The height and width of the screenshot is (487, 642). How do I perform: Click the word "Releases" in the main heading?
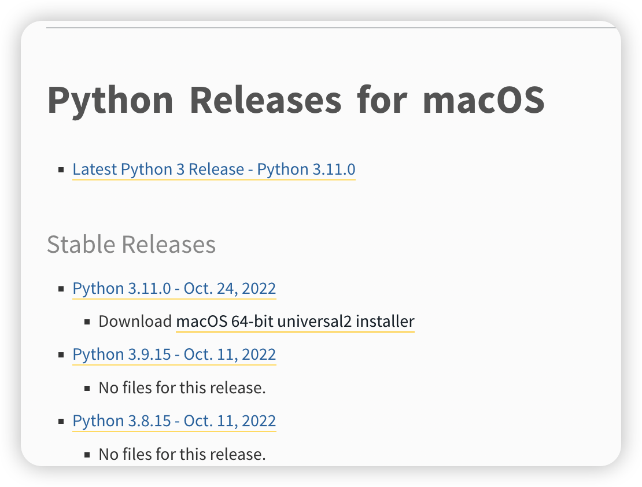265,99
